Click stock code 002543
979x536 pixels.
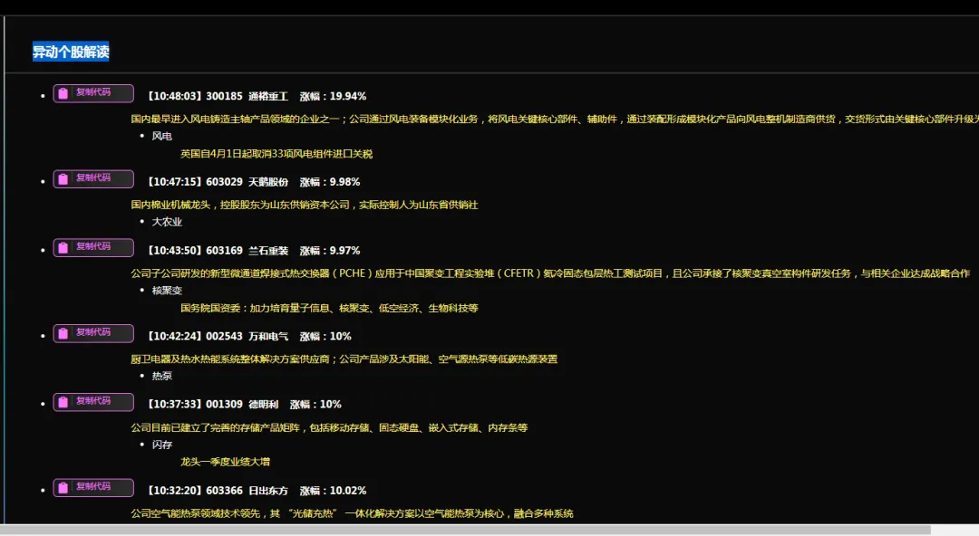pyautogui.click(x=224, y=336)
